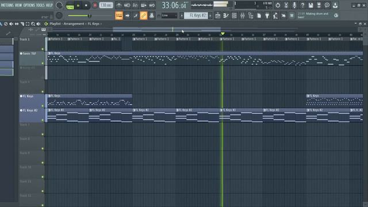
Task: Open the Playlist - Arrangement breadcrumb
Action: pyautogui.click(x=67, y=24)
